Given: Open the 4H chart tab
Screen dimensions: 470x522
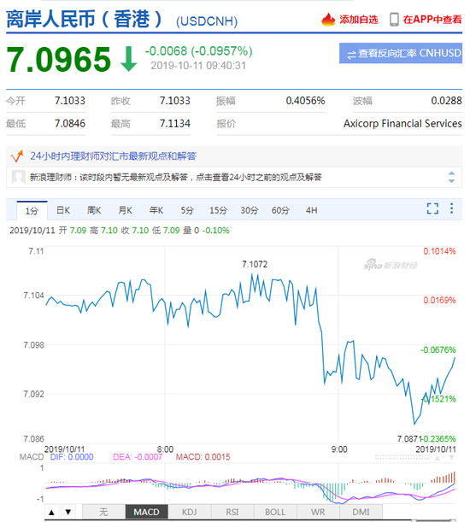Looking at the screenshot, I should pos(311,210).
